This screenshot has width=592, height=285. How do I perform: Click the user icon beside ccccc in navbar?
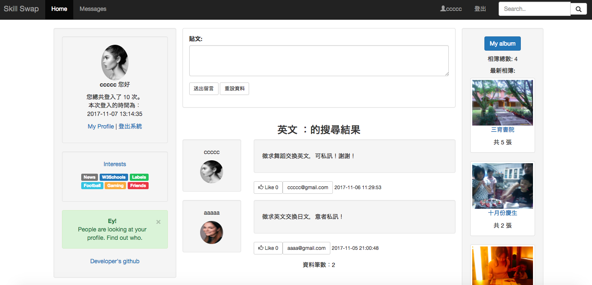(x=443, y=8)
